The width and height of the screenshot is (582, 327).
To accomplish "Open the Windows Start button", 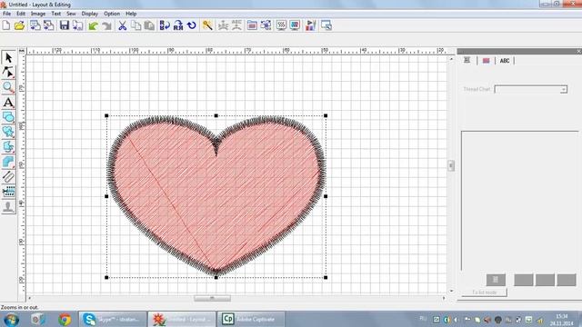I will click(11, 319).
